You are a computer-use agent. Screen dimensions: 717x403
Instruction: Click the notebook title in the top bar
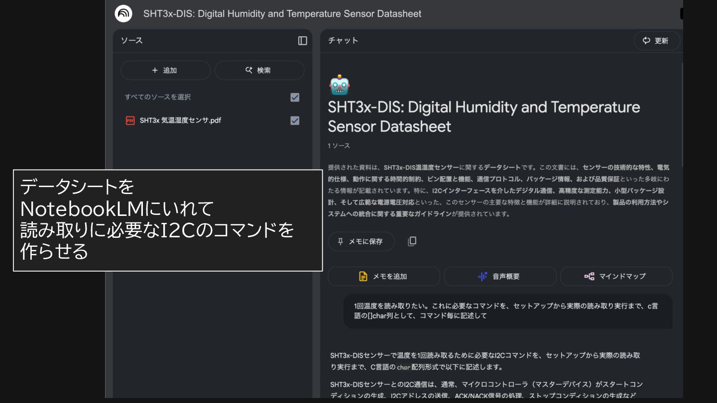click(282, 14)
